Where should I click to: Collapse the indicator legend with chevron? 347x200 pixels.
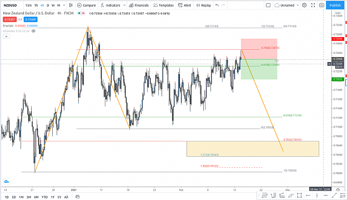[6, 37]
